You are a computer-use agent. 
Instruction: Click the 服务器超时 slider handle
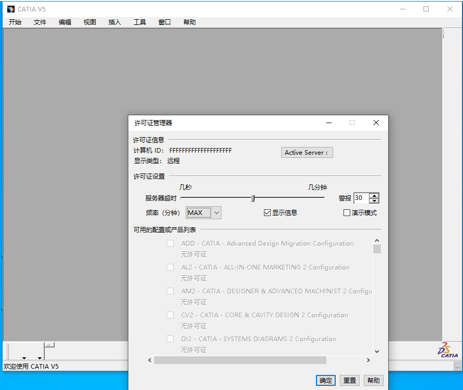[253, 198]
